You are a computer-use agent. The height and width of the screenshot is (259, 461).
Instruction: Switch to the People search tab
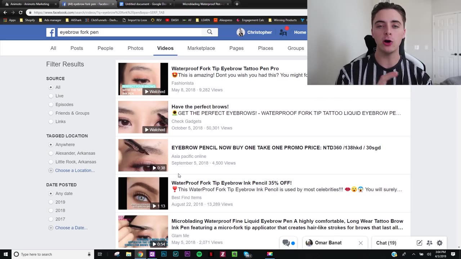(105, 48)
